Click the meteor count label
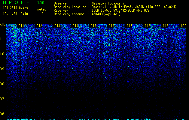The height and width of the screenshot is (120, 189). [x=43, y=9]
